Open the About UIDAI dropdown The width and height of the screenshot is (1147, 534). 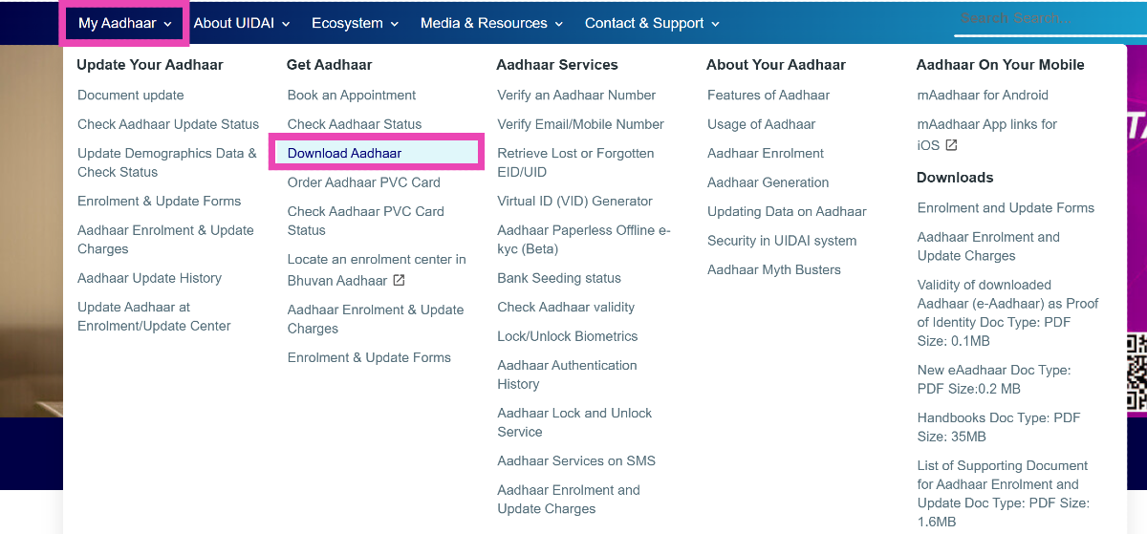241,23
